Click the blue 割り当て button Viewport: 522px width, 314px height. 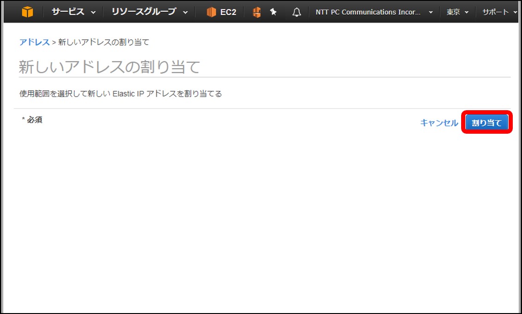pos(486,123)
